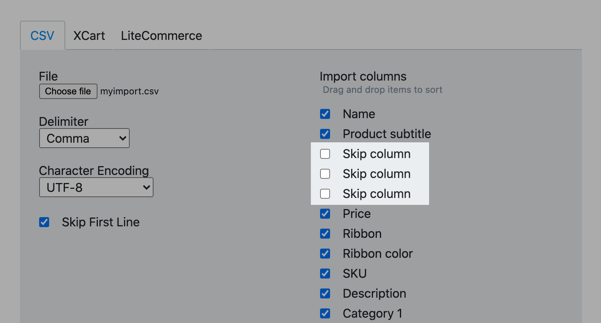This screenshot has width=601, height=323.
Task: Disable the Skip First Line checkbox
Action: coord(44,222)
